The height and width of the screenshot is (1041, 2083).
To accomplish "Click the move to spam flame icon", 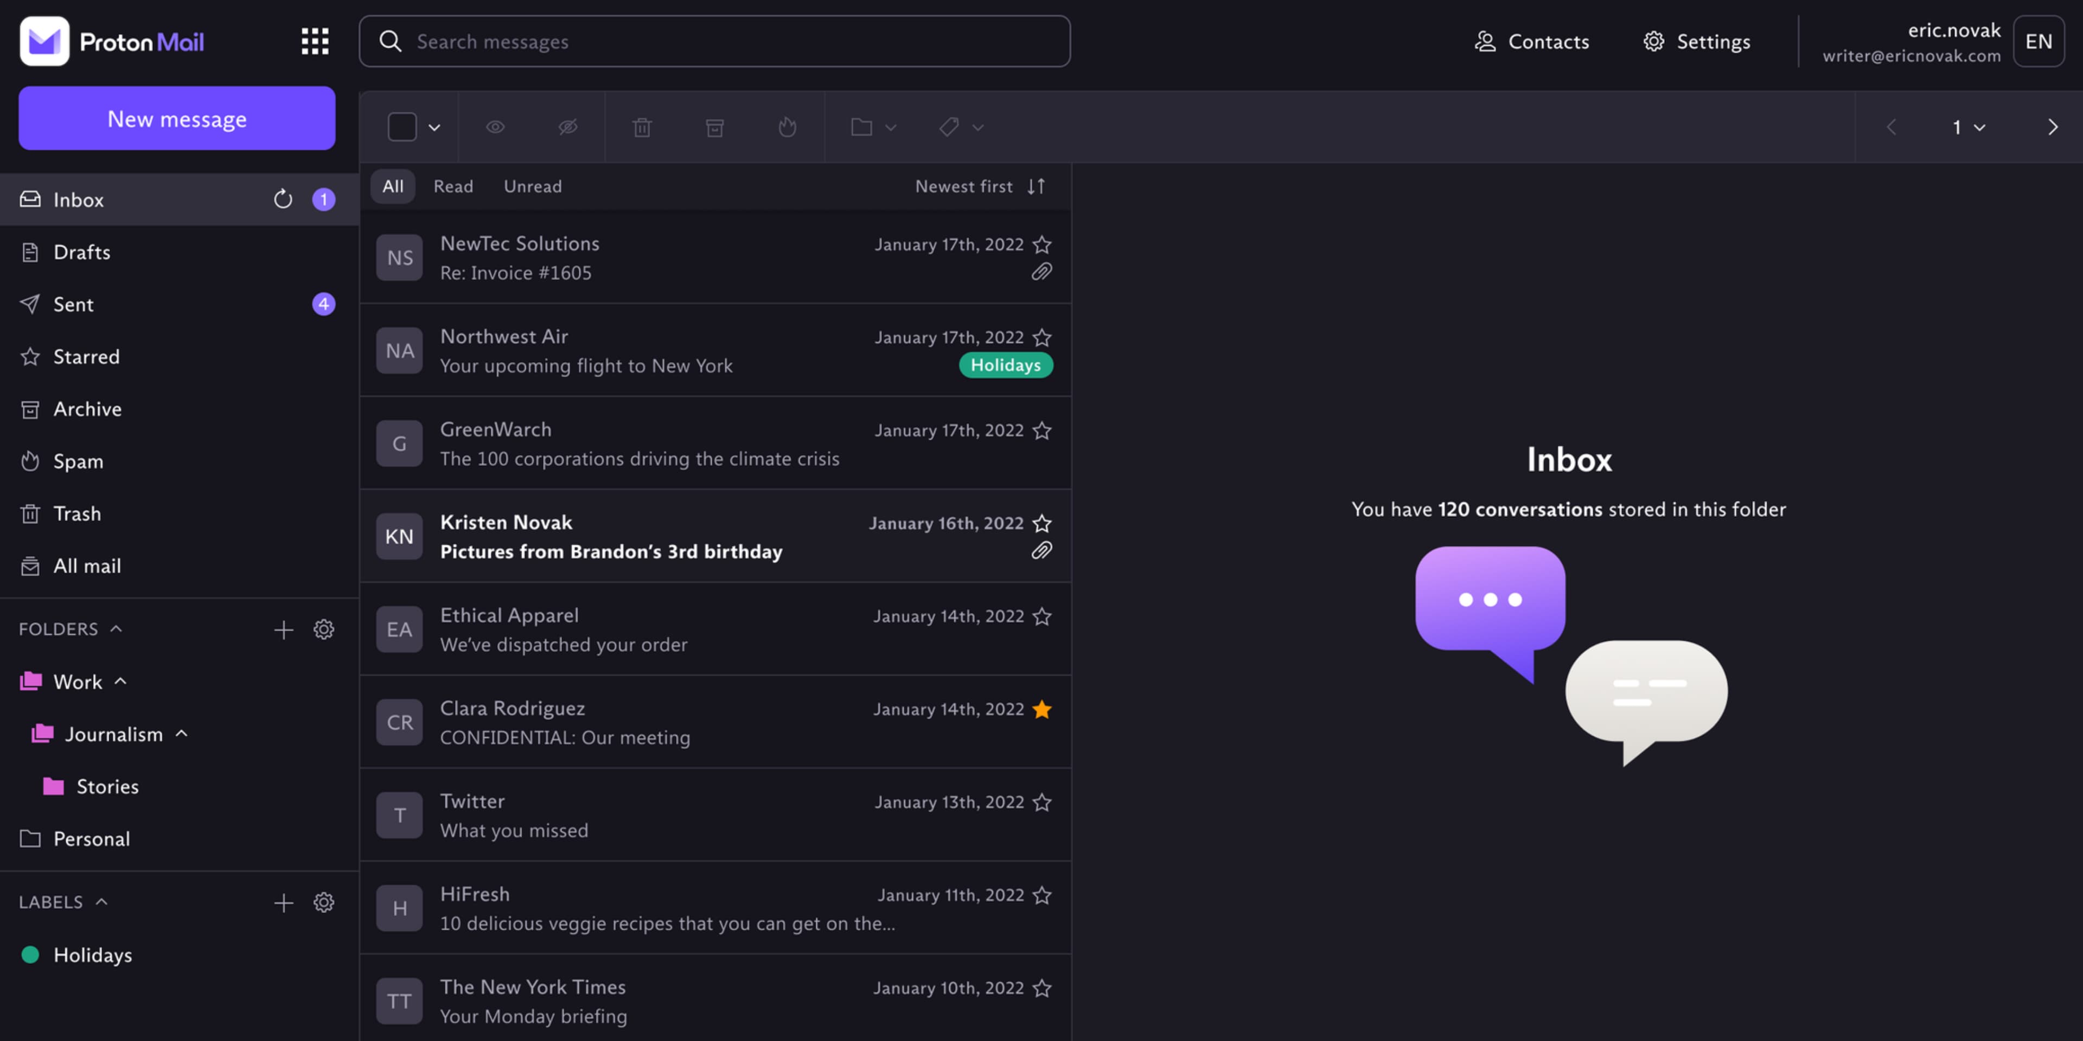I will pos(787,127).
